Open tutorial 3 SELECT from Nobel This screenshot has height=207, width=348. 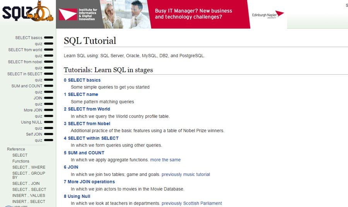tap(87, 124)
